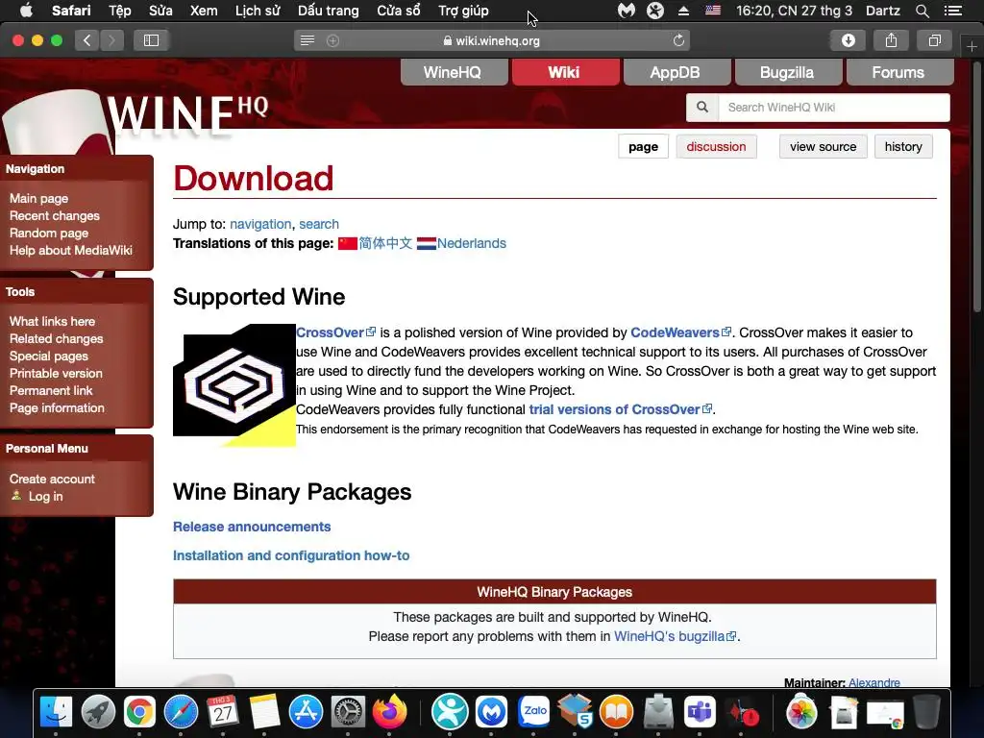Open the Forums tab
This screenshot has height=738, width=984.
[x=898, y=72]
